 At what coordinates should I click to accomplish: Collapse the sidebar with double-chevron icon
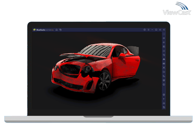tap(164, 30)
